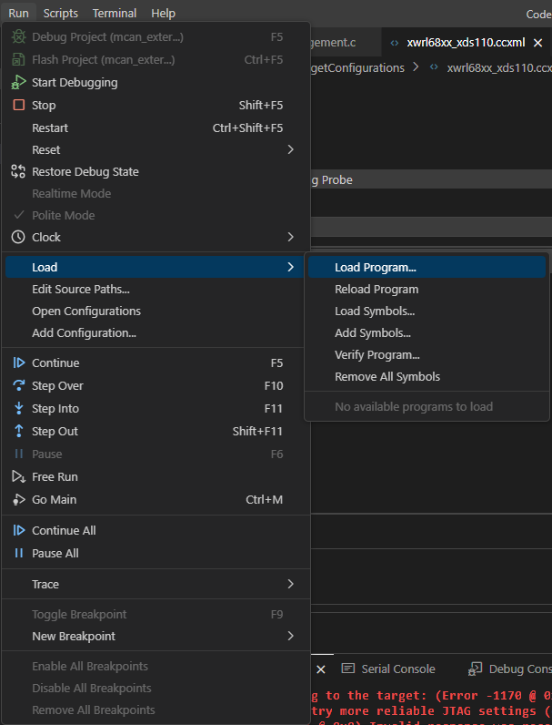Click the Step Over arrow icon
Screen dimensions: 552x725
click(18, 385)
